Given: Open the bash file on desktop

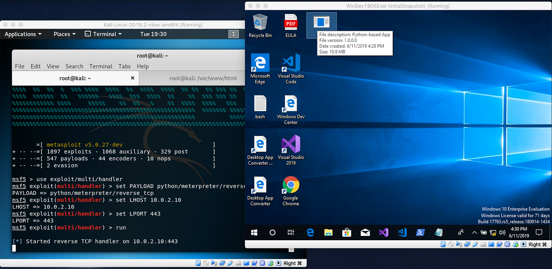Looking at the screenshot, I should (x=260, y=107).
